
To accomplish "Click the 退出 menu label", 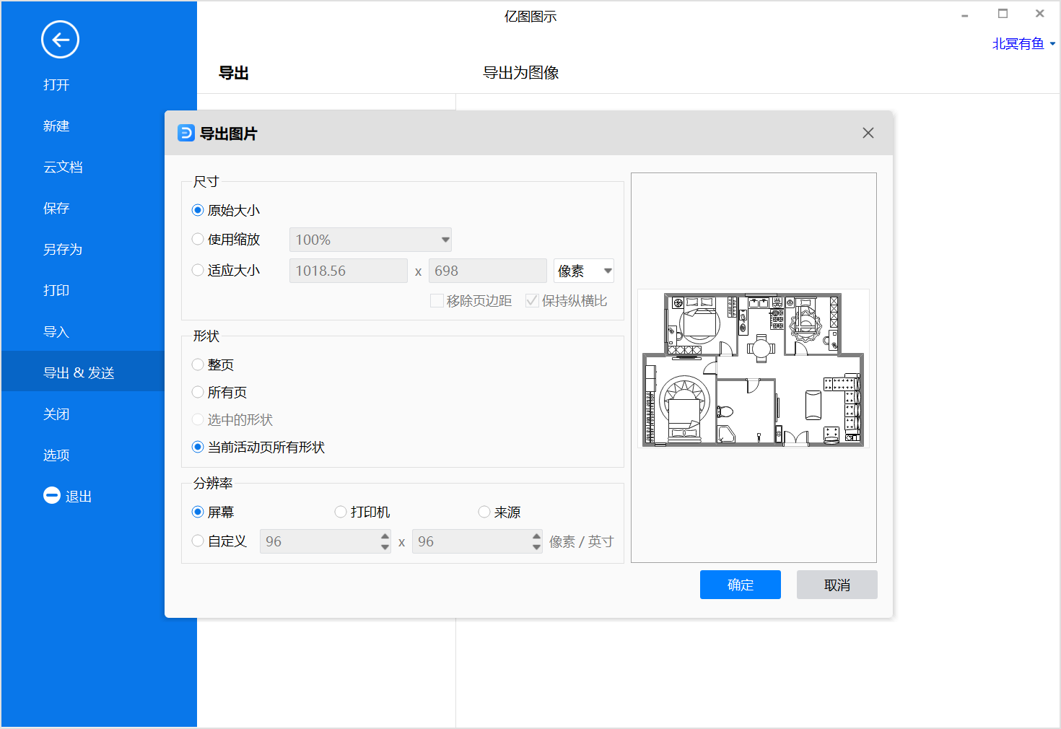I will 79,497.
